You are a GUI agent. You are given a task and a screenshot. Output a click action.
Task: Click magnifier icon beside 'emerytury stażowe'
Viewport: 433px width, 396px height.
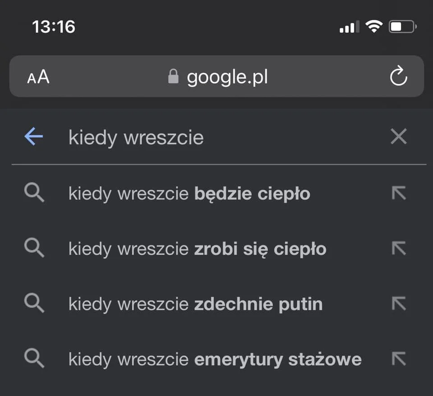(34, 358)
